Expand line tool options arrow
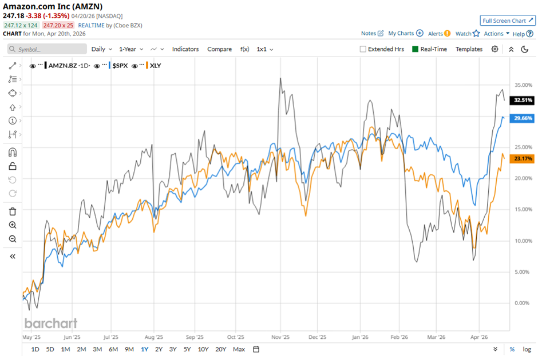Image resolution: width=538 pixels, height=356 pixels. [20, 66]
